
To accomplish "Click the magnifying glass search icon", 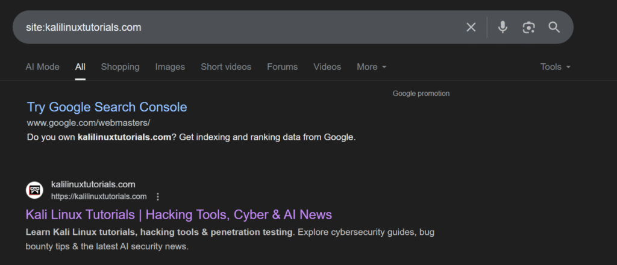I will [x=554, y=27].
